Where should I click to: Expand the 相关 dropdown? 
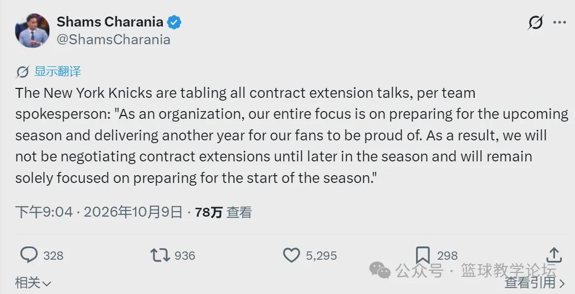33,282
